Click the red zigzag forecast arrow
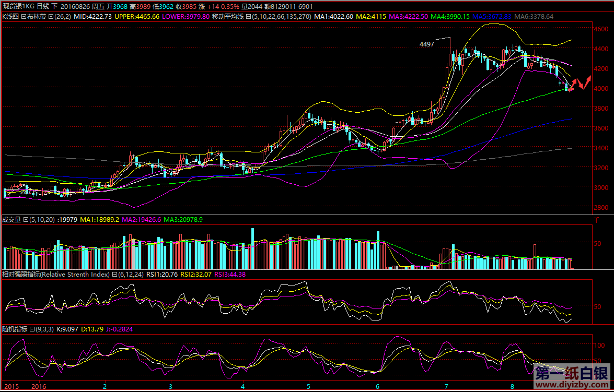The image size is (614, 392). tap(581, 82)
